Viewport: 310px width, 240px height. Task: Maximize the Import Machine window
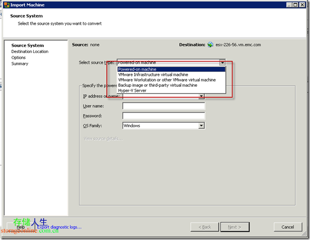(296, 5)
